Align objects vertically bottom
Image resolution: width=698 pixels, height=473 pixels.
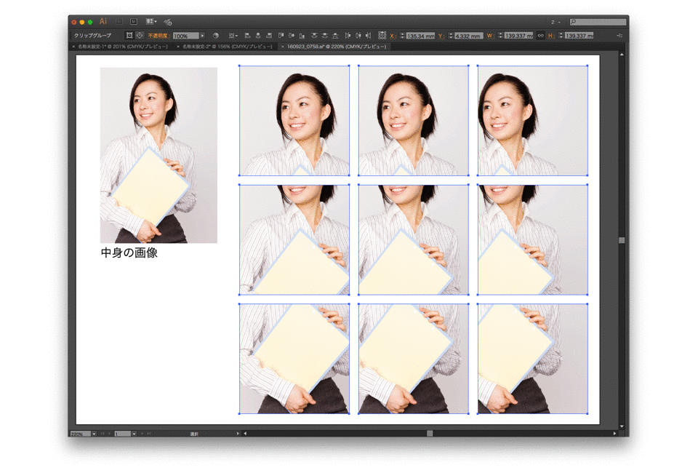click(x=302, y=36)
